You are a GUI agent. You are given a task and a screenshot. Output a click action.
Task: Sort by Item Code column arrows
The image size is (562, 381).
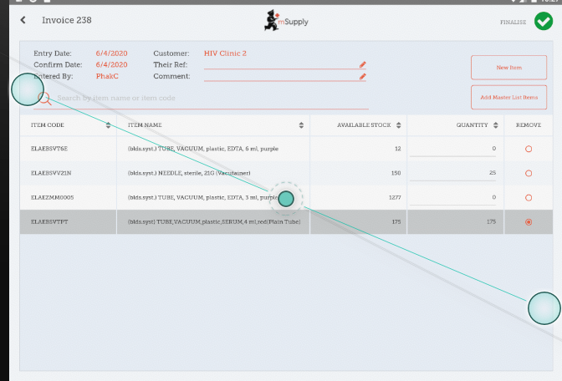108,125
